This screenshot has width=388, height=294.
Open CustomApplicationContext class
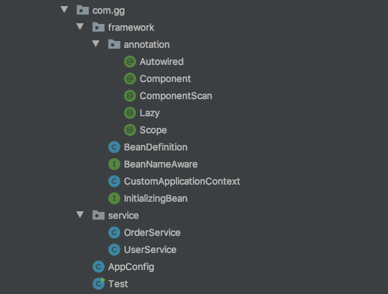182,181
